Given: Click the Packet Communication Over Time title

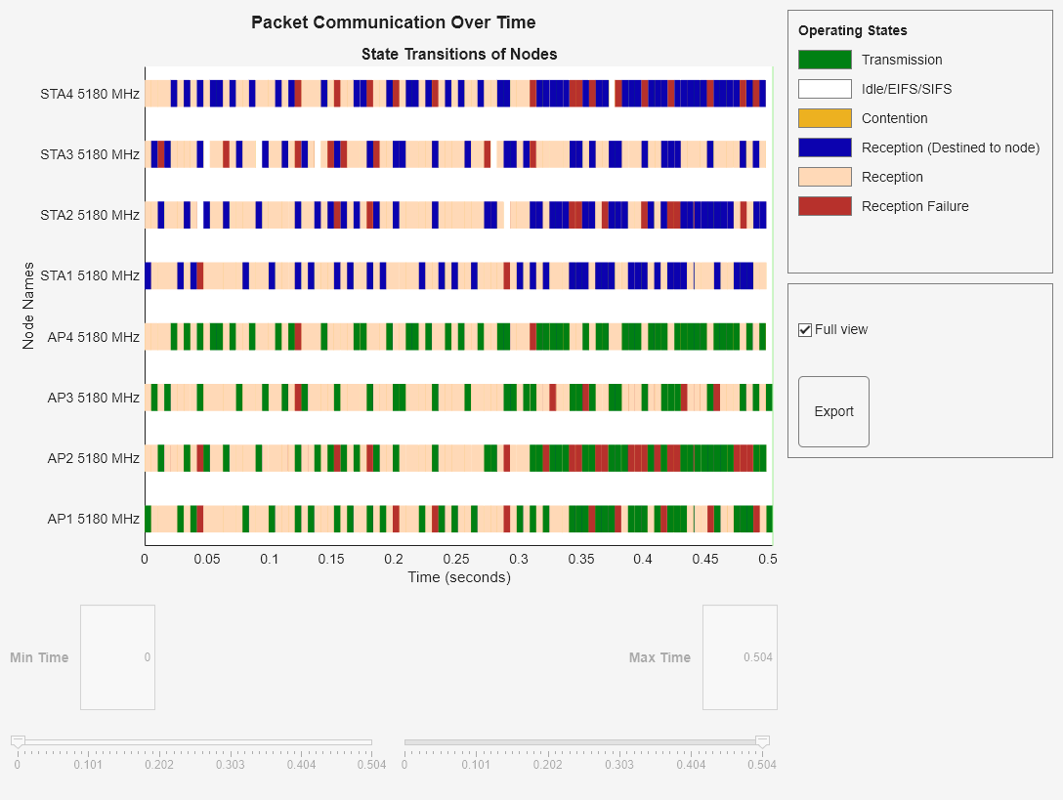Looking at the screenshot, I should 392,21.
